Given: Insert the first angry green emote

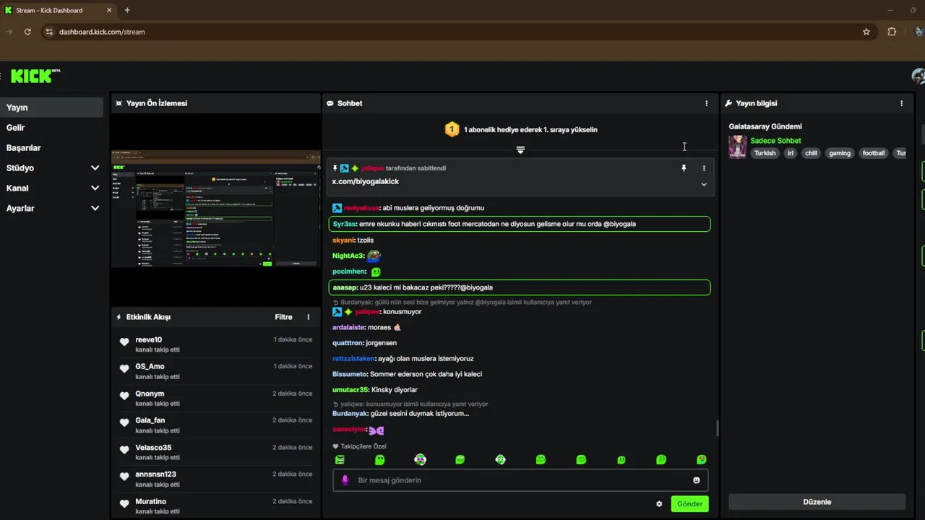Looking at the screenshot, I should tap(340, 459).
